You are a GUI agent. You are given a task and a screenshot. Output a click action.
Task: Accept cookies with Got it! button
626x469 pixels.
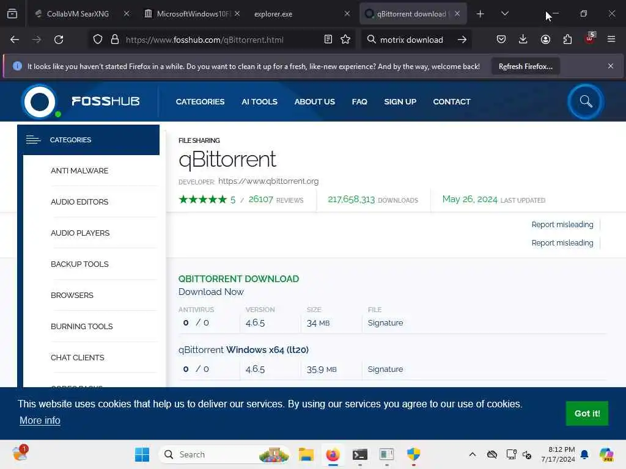point(587,413)
